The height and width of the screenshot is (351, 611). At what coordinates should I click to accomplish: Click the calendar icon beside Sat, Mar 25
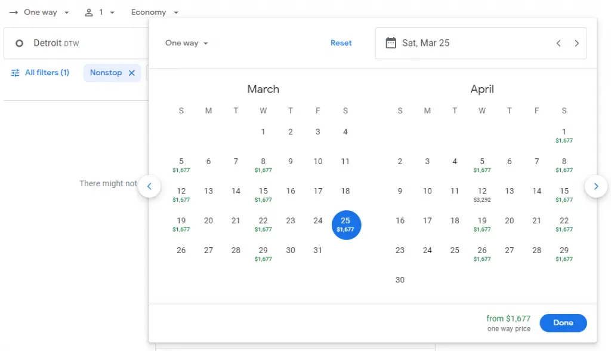pyautogui.click(x=391, y=43)
